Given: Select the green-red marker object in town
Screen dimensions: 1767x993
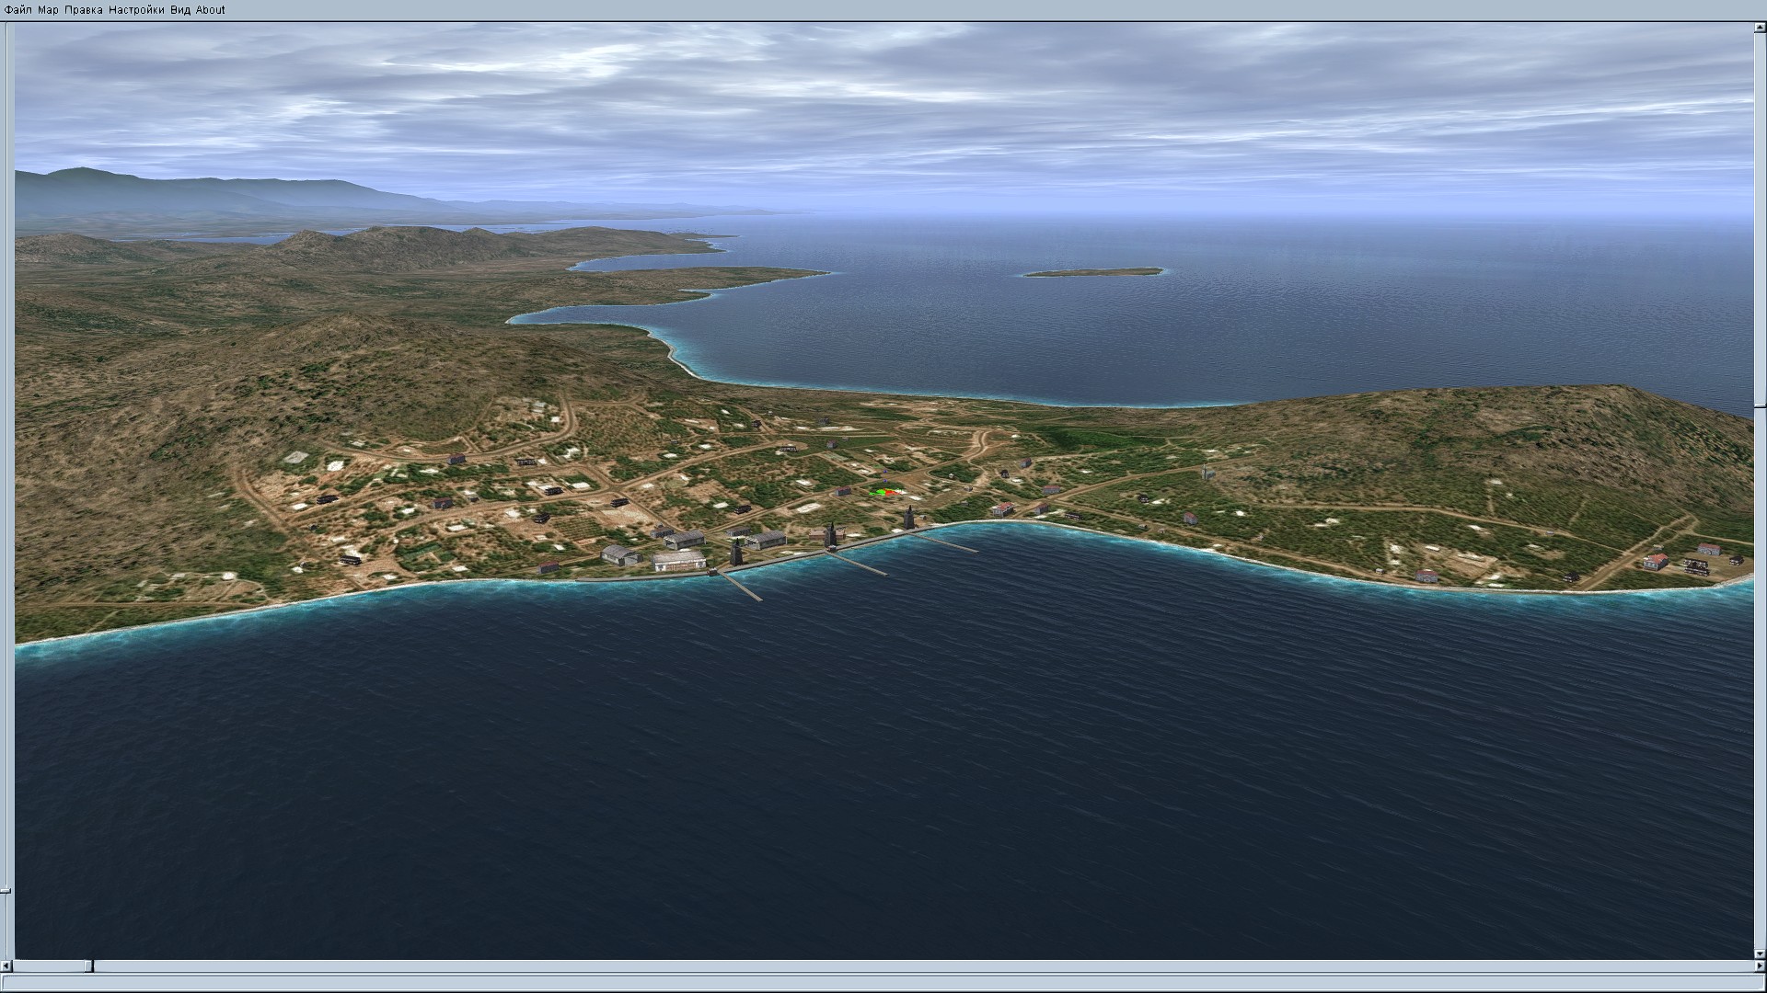Looking at the screenshot, I should (x=883, y=492).
